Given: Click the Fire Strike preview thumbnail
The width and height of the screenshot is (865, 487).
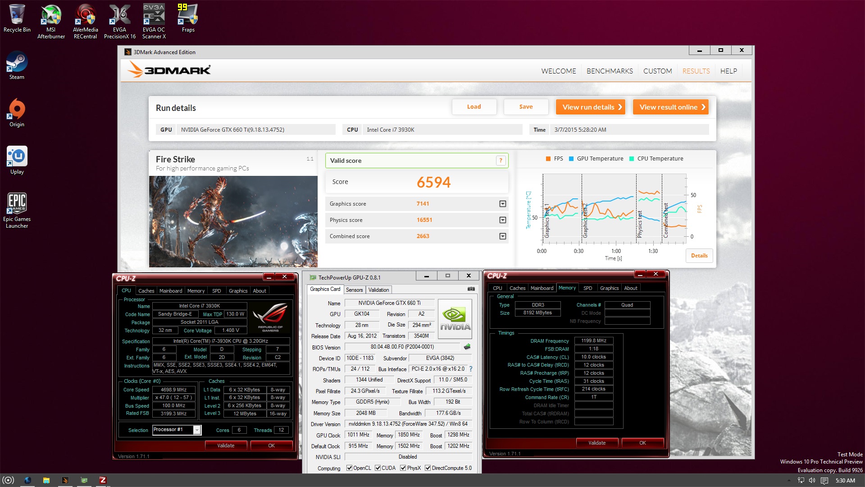Looking at the screenshot, I should coord(233,221).
